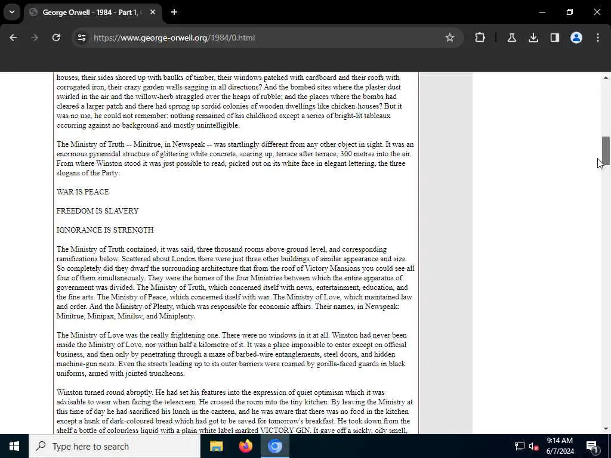
Task: Restore down the Chrome window
Action: coord(570,12)
